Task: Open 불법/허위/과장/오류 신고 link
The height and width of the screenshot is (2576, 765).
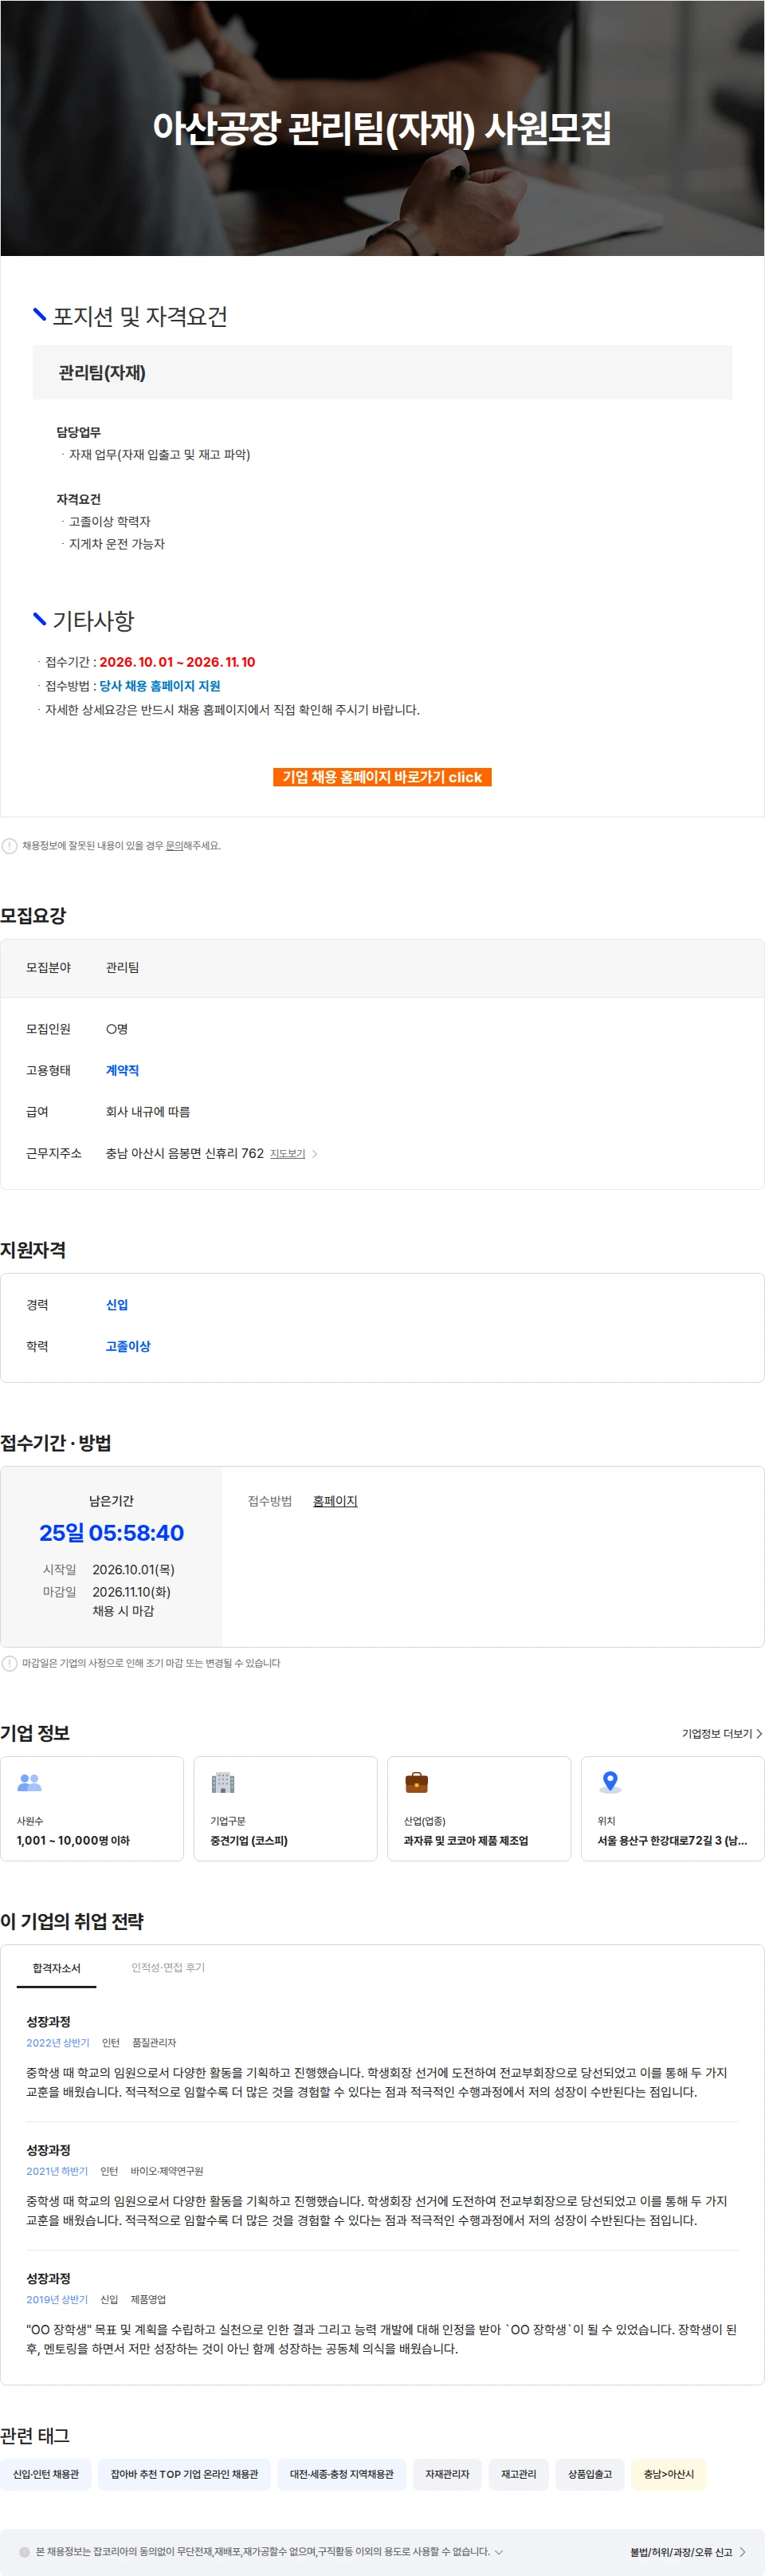Action: (x=687, y=2552)
